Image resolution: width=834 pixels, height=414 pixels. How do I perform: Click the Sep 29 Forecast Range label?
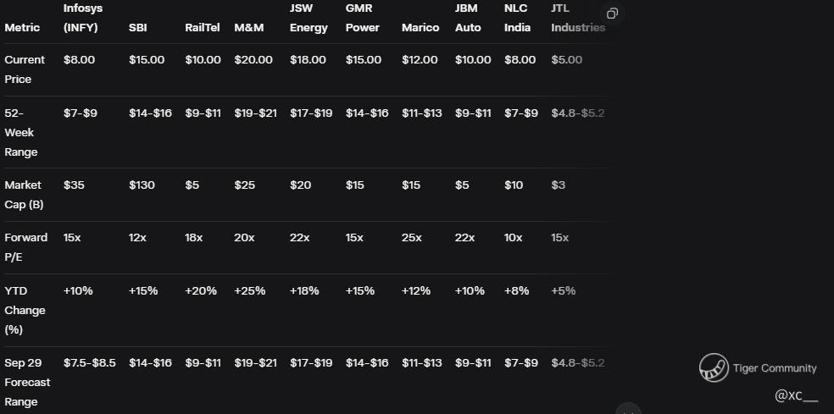(x=27, y=382)
